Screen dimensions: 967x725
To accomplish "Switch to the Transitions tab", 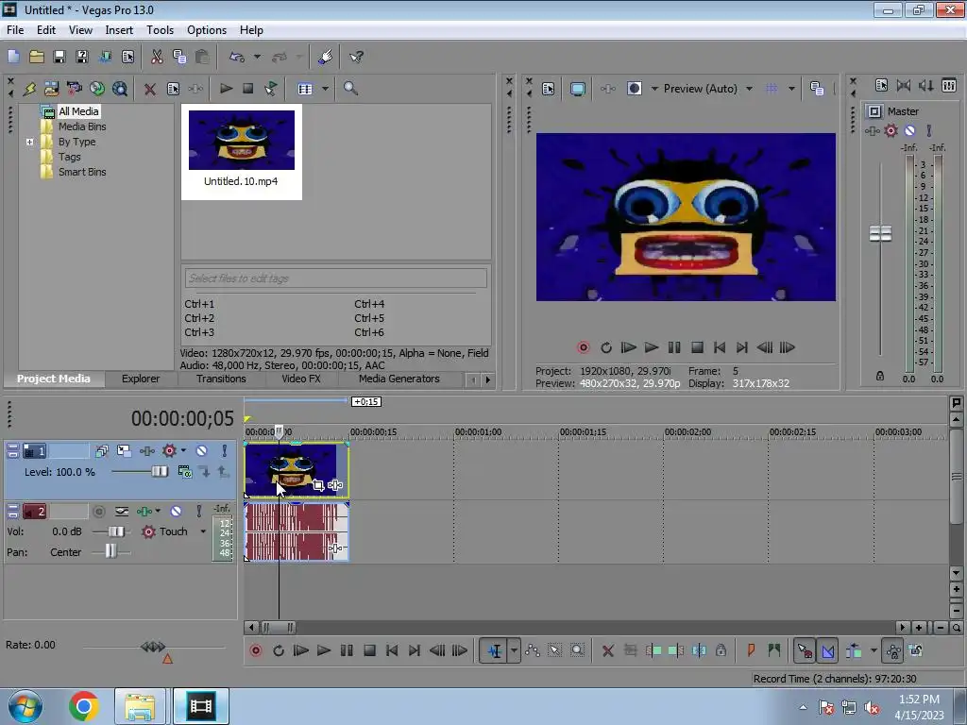I will pyautogui.click(x=221, y=379).
